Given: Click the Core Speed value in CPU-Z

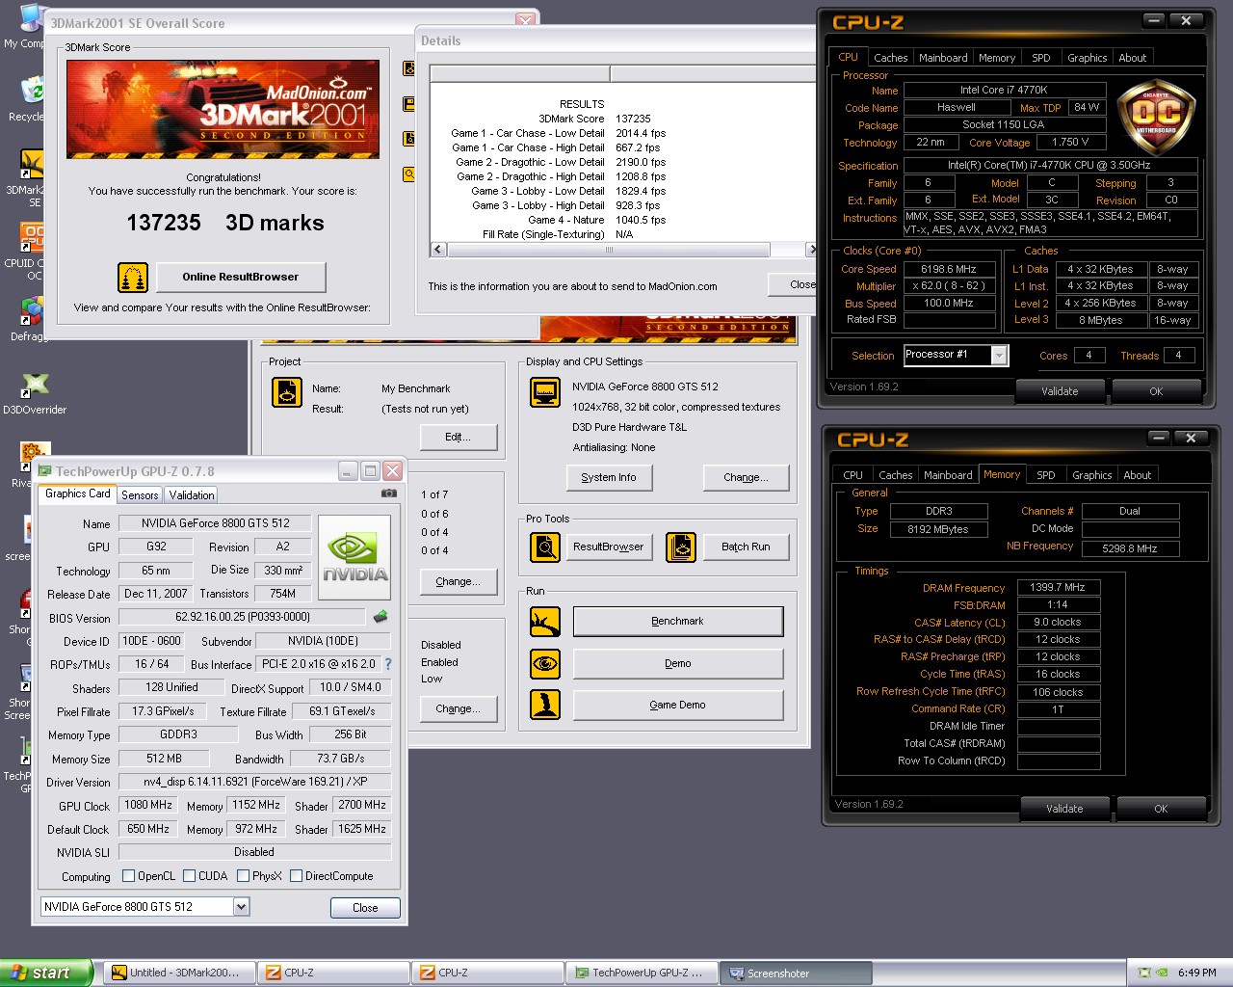Looking at the screenshot, I should (949, 269).
